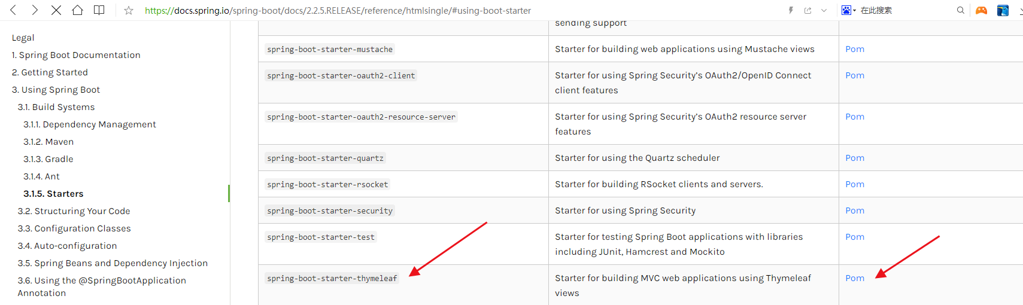This screenshot has width=1023, height=305.
Task: Expand the address bar dropdown chevron
Action: 824,10
